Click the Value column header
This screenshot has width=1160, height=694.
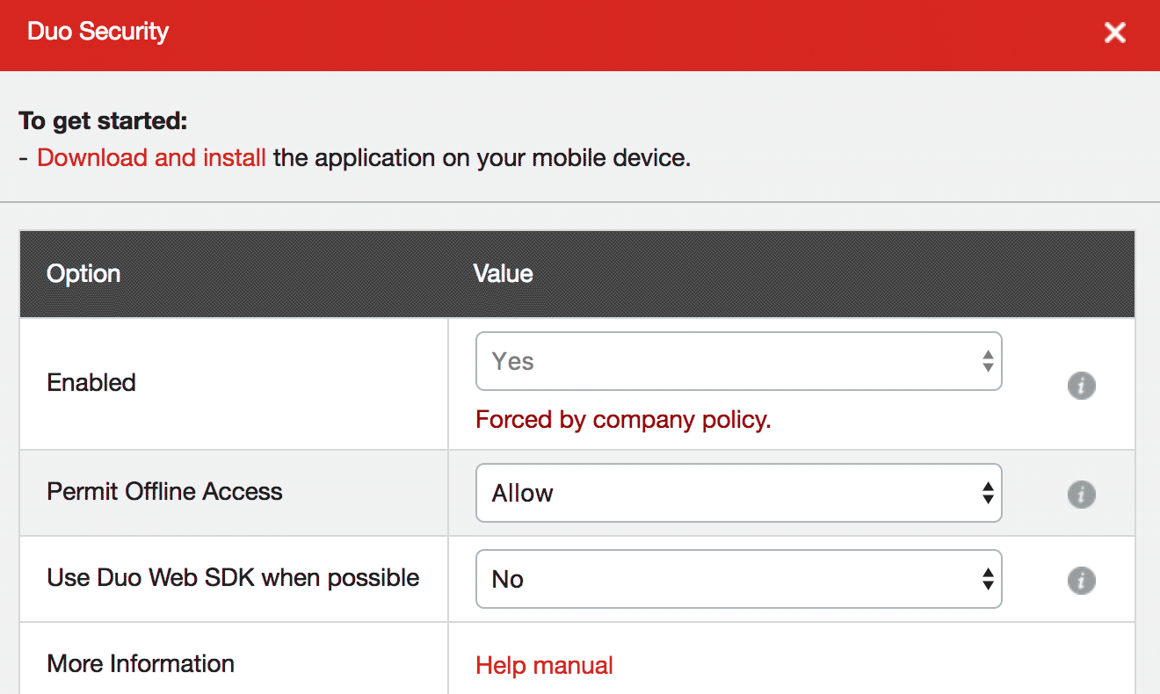pos(503,274)
